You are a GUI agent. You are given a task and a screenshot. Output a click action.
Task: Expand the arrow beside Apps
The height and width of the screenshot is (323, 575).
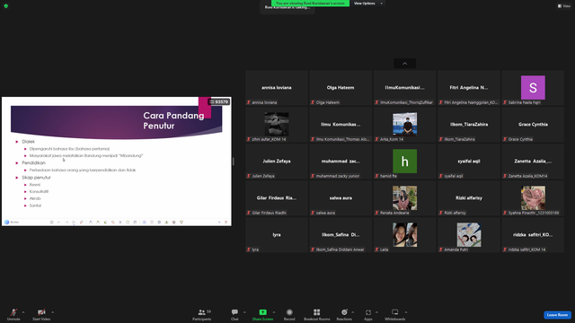coord(376,312)
